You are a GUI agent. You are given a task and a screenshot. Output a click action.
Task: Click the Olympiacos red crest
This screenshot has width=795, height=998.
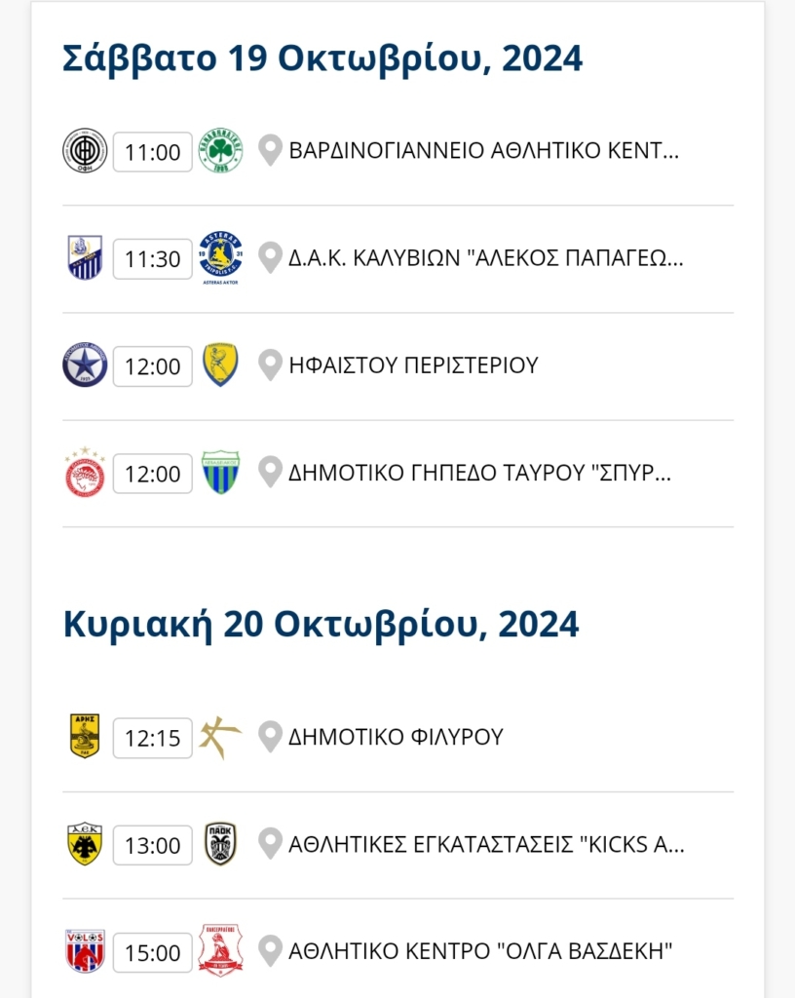tap(85, 473)
